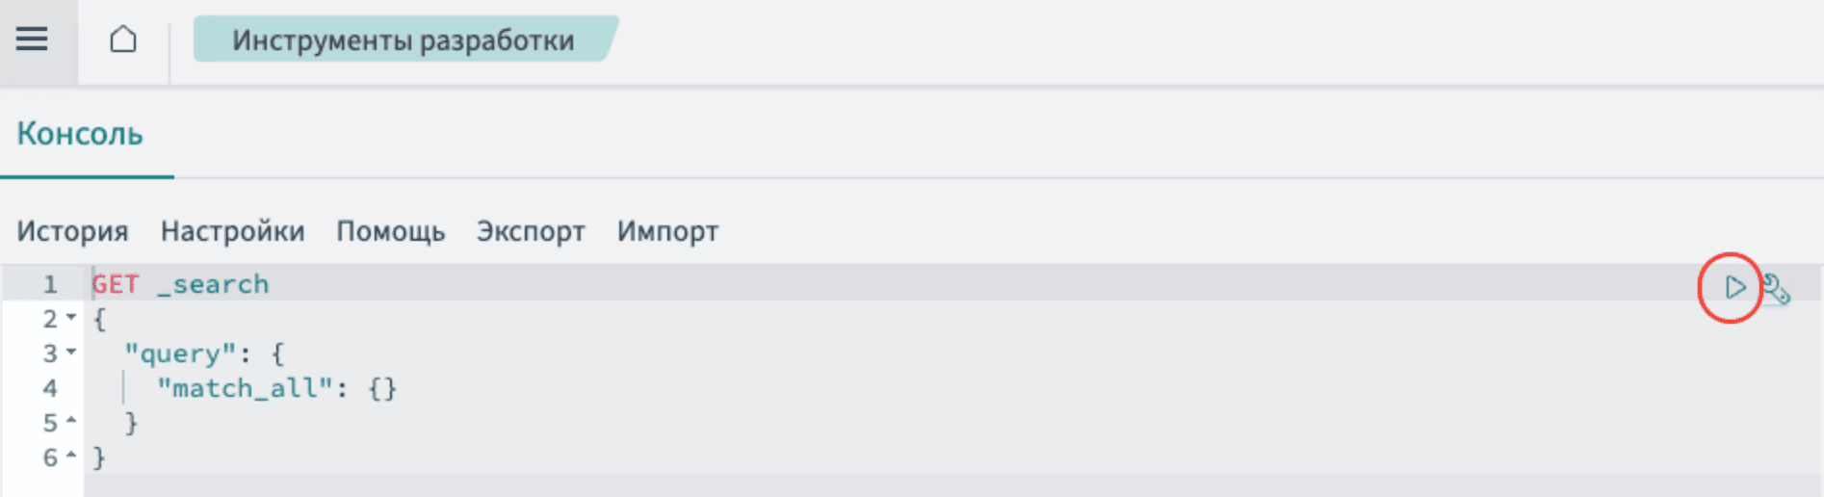Click the "match_all" key in editor
The width and height of the screenshot is (1824, 497).
pyautogui.click(x=245, y=388)
